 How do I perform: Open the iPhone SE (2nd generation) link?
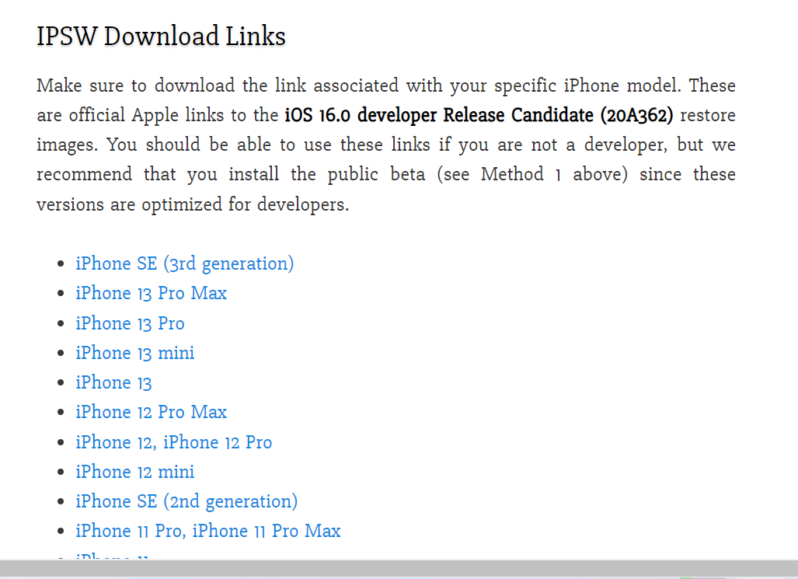coord(186,501)
